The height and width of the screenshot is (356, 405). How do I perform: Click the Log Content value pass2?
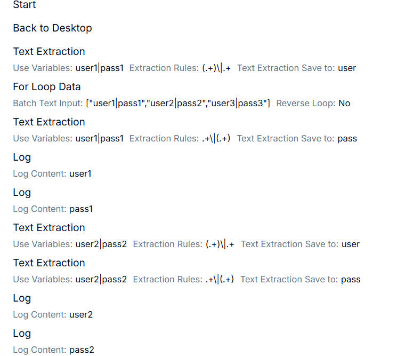point(82,350)
